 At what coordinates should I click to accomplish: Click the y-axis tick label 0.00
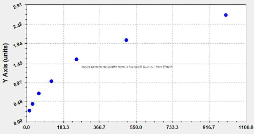pyautogui.click(x=18, y=122)
